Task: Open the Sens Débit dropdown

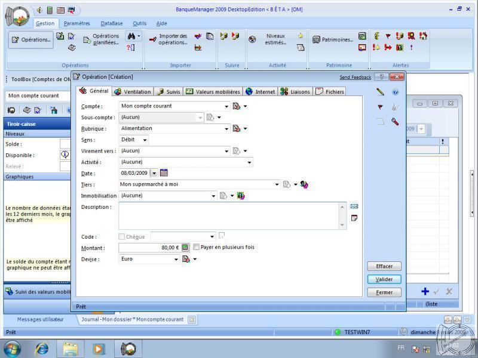Action: pyautogui.click(x=145, y=140)
